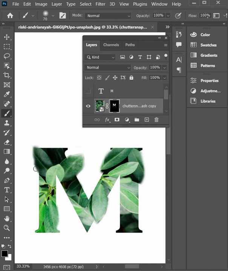
Task: Open the Comments panel icon
Action: 179,45
